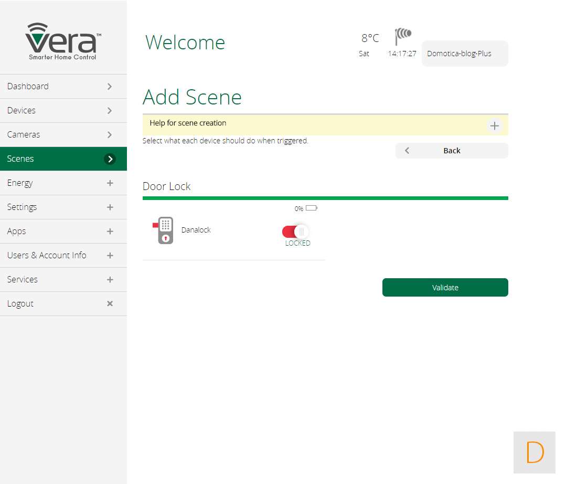Image resolution: width=566 pixels, height=484 pixels.
Task: Click the Vera logo
Action: click(63, 41)
